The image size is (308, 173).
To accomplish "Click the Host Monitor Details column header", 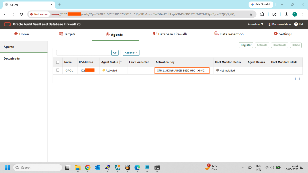I will point(284,62).
